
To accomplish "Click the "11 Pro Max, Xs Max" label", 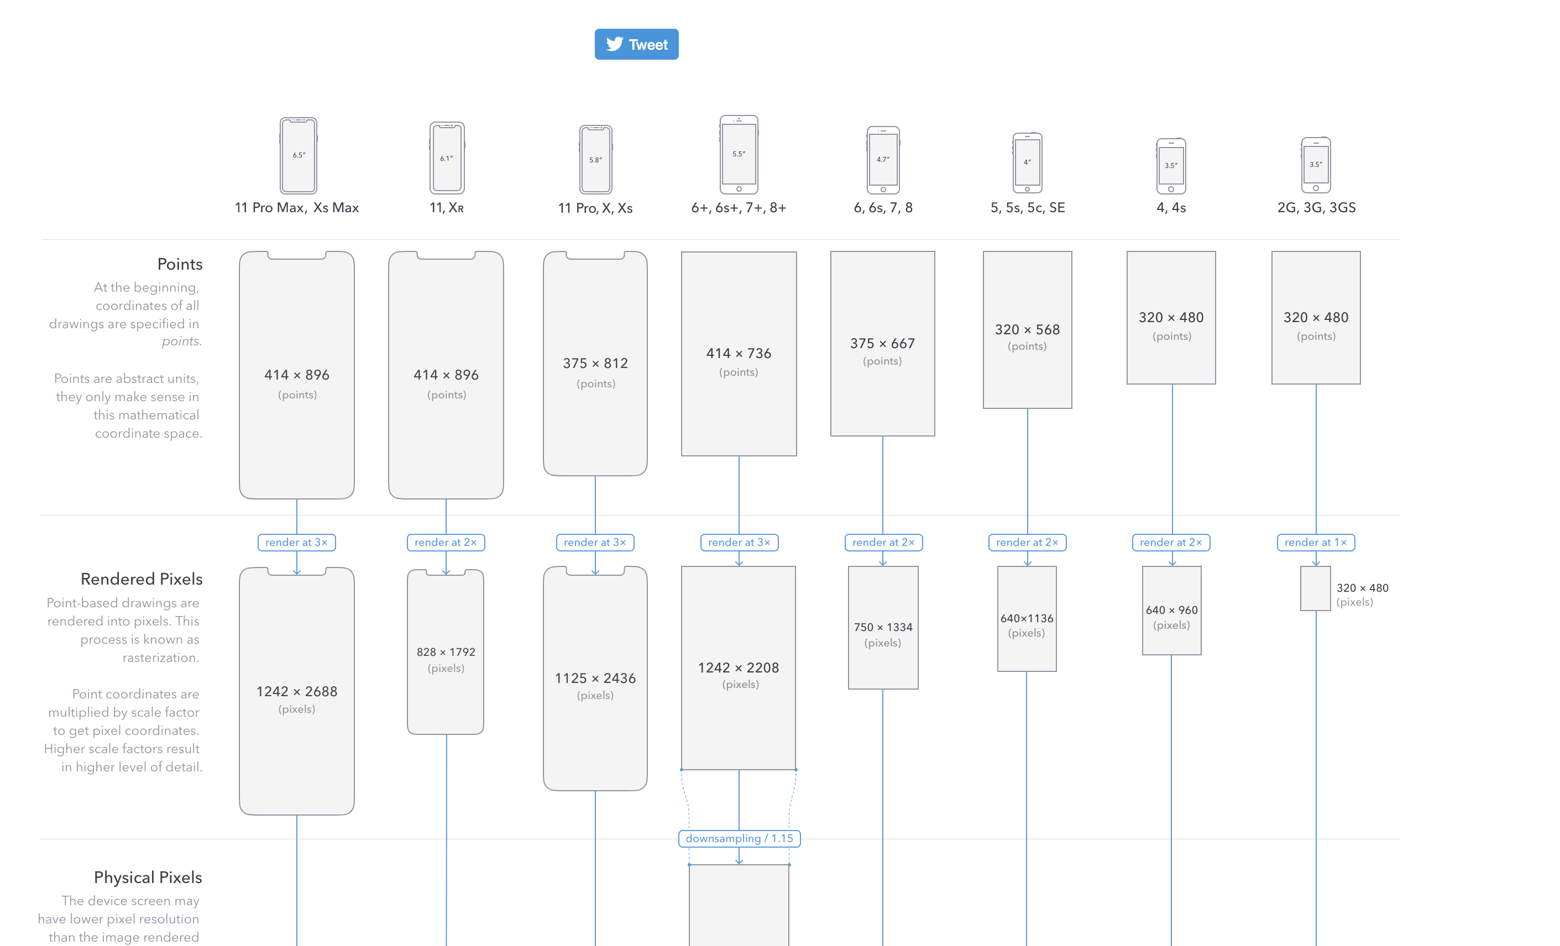I will 297,208.
